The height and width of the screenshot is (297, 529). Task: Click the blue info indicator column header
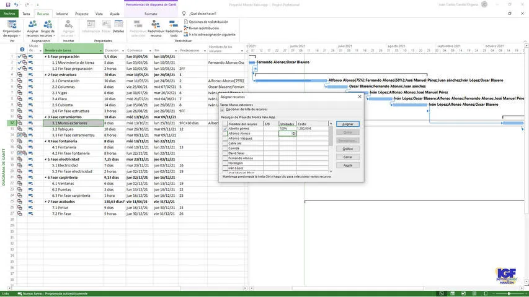coord(22,49)
